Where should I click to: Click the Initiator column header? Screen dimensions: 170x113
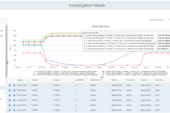[35, 80]
